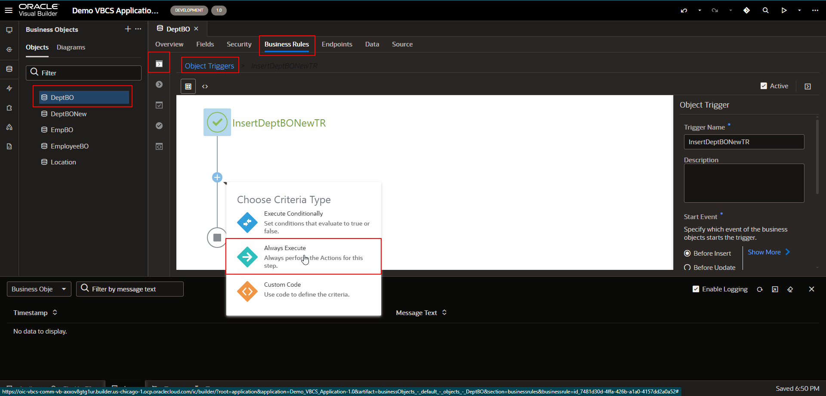Screen dimensions: 826x396
Task: Select Before Insert radio button
Action: click(x=687, y=254)
